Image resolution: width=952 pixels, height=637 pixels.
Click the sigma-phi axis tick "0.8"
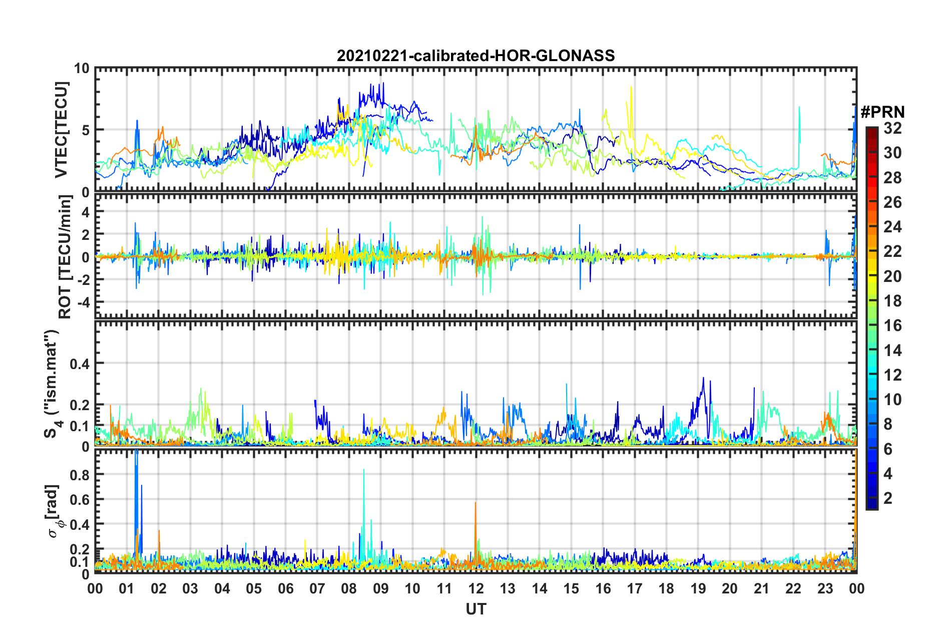coord(80,474)
